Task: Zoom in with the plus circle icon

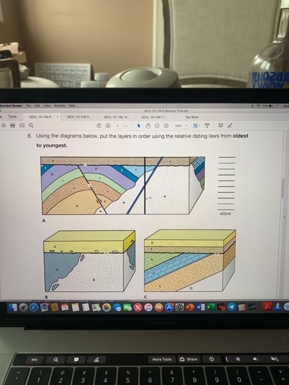Action: pos(166,126)
